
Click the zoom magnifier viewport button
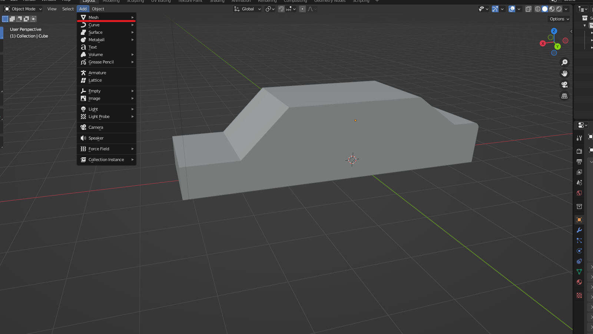point(564,62)
